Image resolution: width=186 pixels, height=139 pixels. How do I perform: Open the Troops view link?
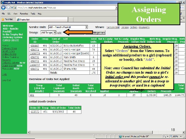tap(125, 27)
